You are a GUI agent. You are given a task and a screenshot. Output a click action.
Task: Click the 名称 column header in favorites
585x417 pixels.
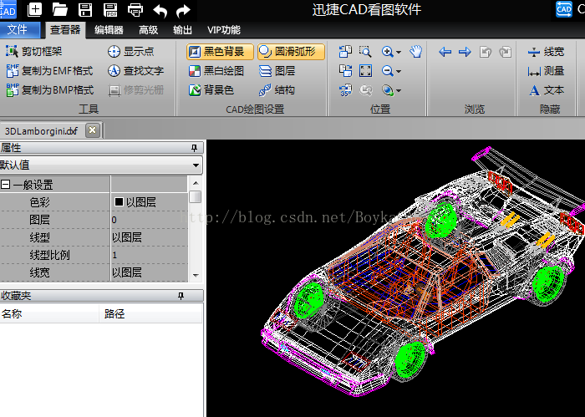pyautogui.click(x=49, y=313)
